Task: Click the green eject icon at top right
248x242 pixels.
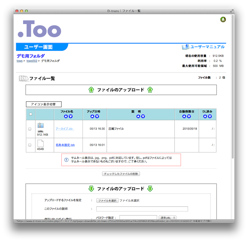Action: tap(223, 20)
